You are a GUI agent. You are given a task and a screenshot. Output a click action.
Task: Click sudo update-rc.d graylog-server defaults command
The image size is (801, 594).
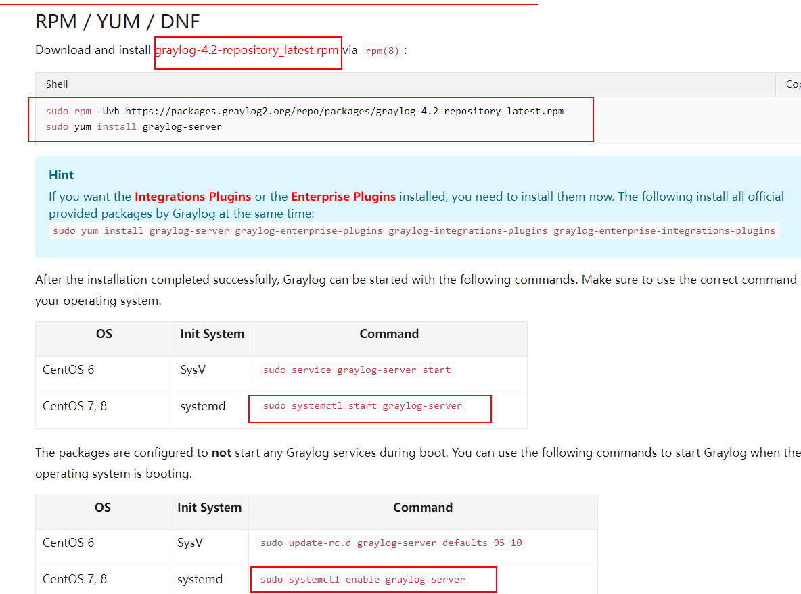click(391, 543)
